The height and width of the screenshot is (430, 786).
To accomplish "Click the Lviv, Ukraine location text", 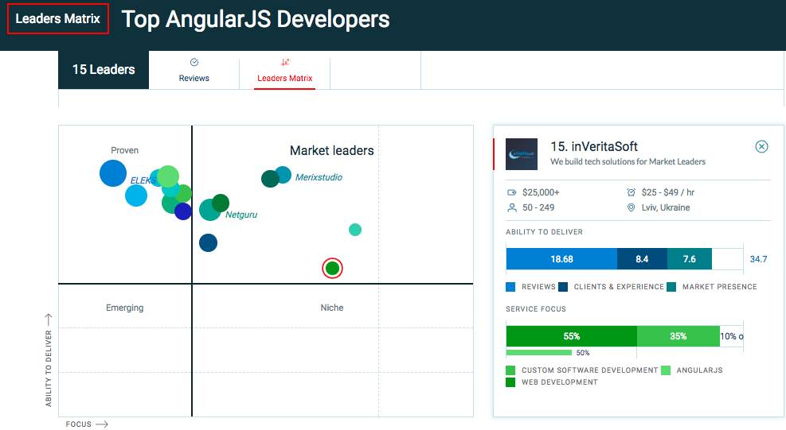I will 666,207.
